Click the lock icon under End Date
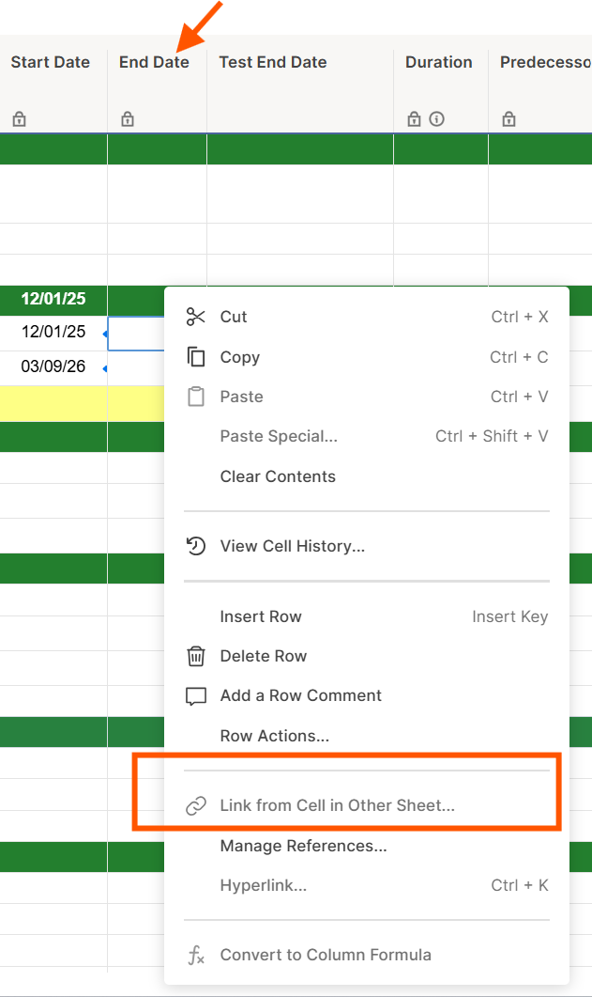592x997 pixels. coord(128,119)
